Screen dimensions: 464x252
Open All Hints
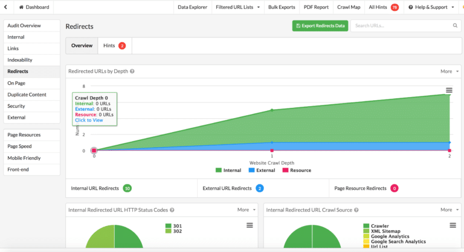point(378,7)
